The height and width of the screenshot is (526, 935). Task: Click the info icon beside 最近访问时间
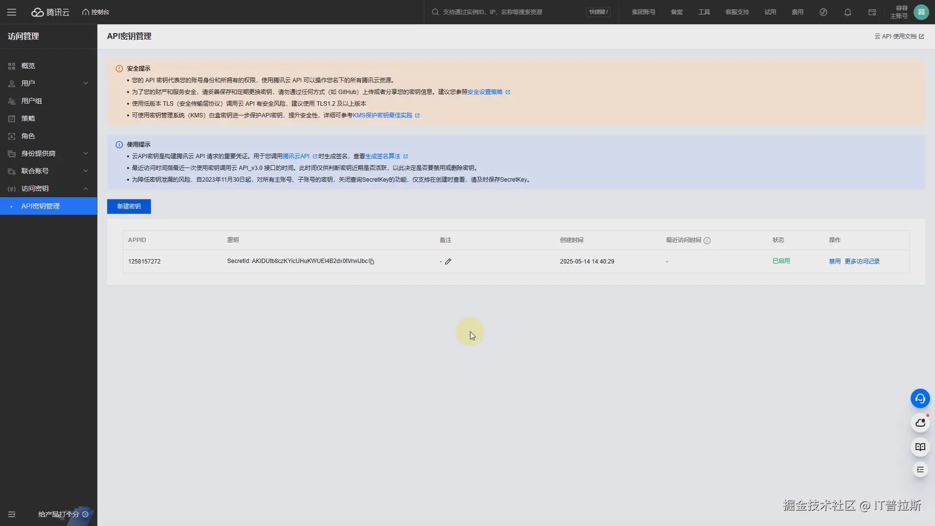coord(707,241)
